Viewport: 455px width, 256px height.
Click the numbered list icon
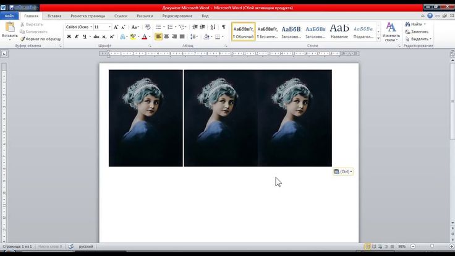170,27
